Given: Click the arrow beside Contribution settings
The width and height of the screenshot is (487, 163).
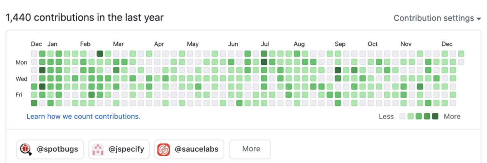Looking at the screenshot, I should pyautogui.click(x=479, y=19).
